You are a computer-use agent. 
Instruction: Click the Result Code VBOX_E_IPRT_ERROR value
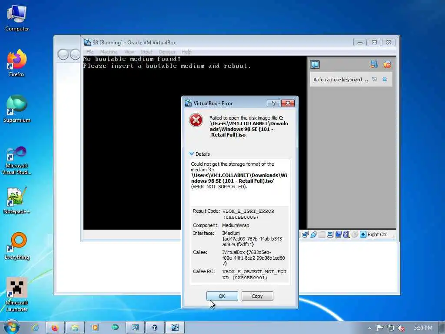coord(248,214)
